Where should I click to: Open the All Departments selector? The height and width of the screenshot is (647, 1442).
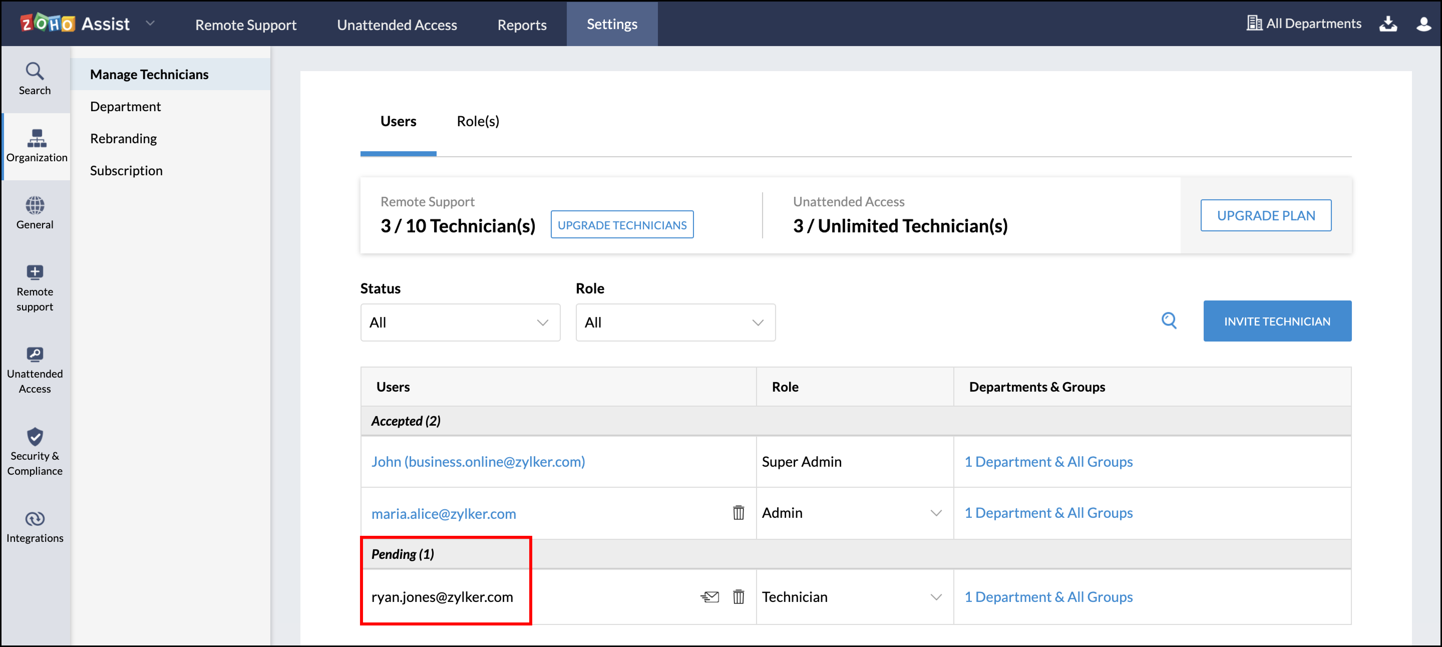[1304, 24]
